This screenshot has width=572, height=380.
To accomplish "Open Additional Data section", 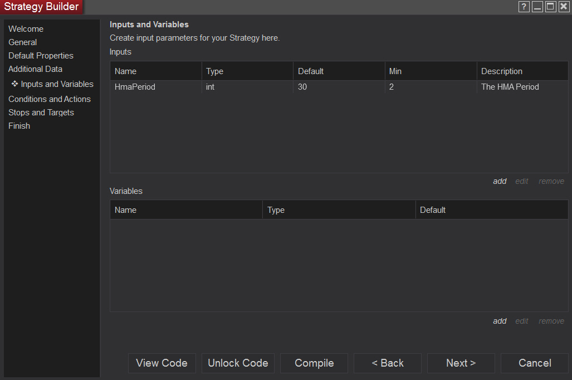I will click(35, 69).
